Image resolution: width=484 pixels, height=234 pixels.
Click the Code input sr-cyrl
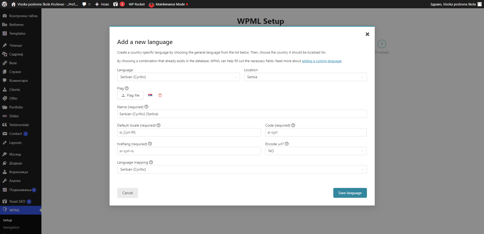[x=316, y=132]
